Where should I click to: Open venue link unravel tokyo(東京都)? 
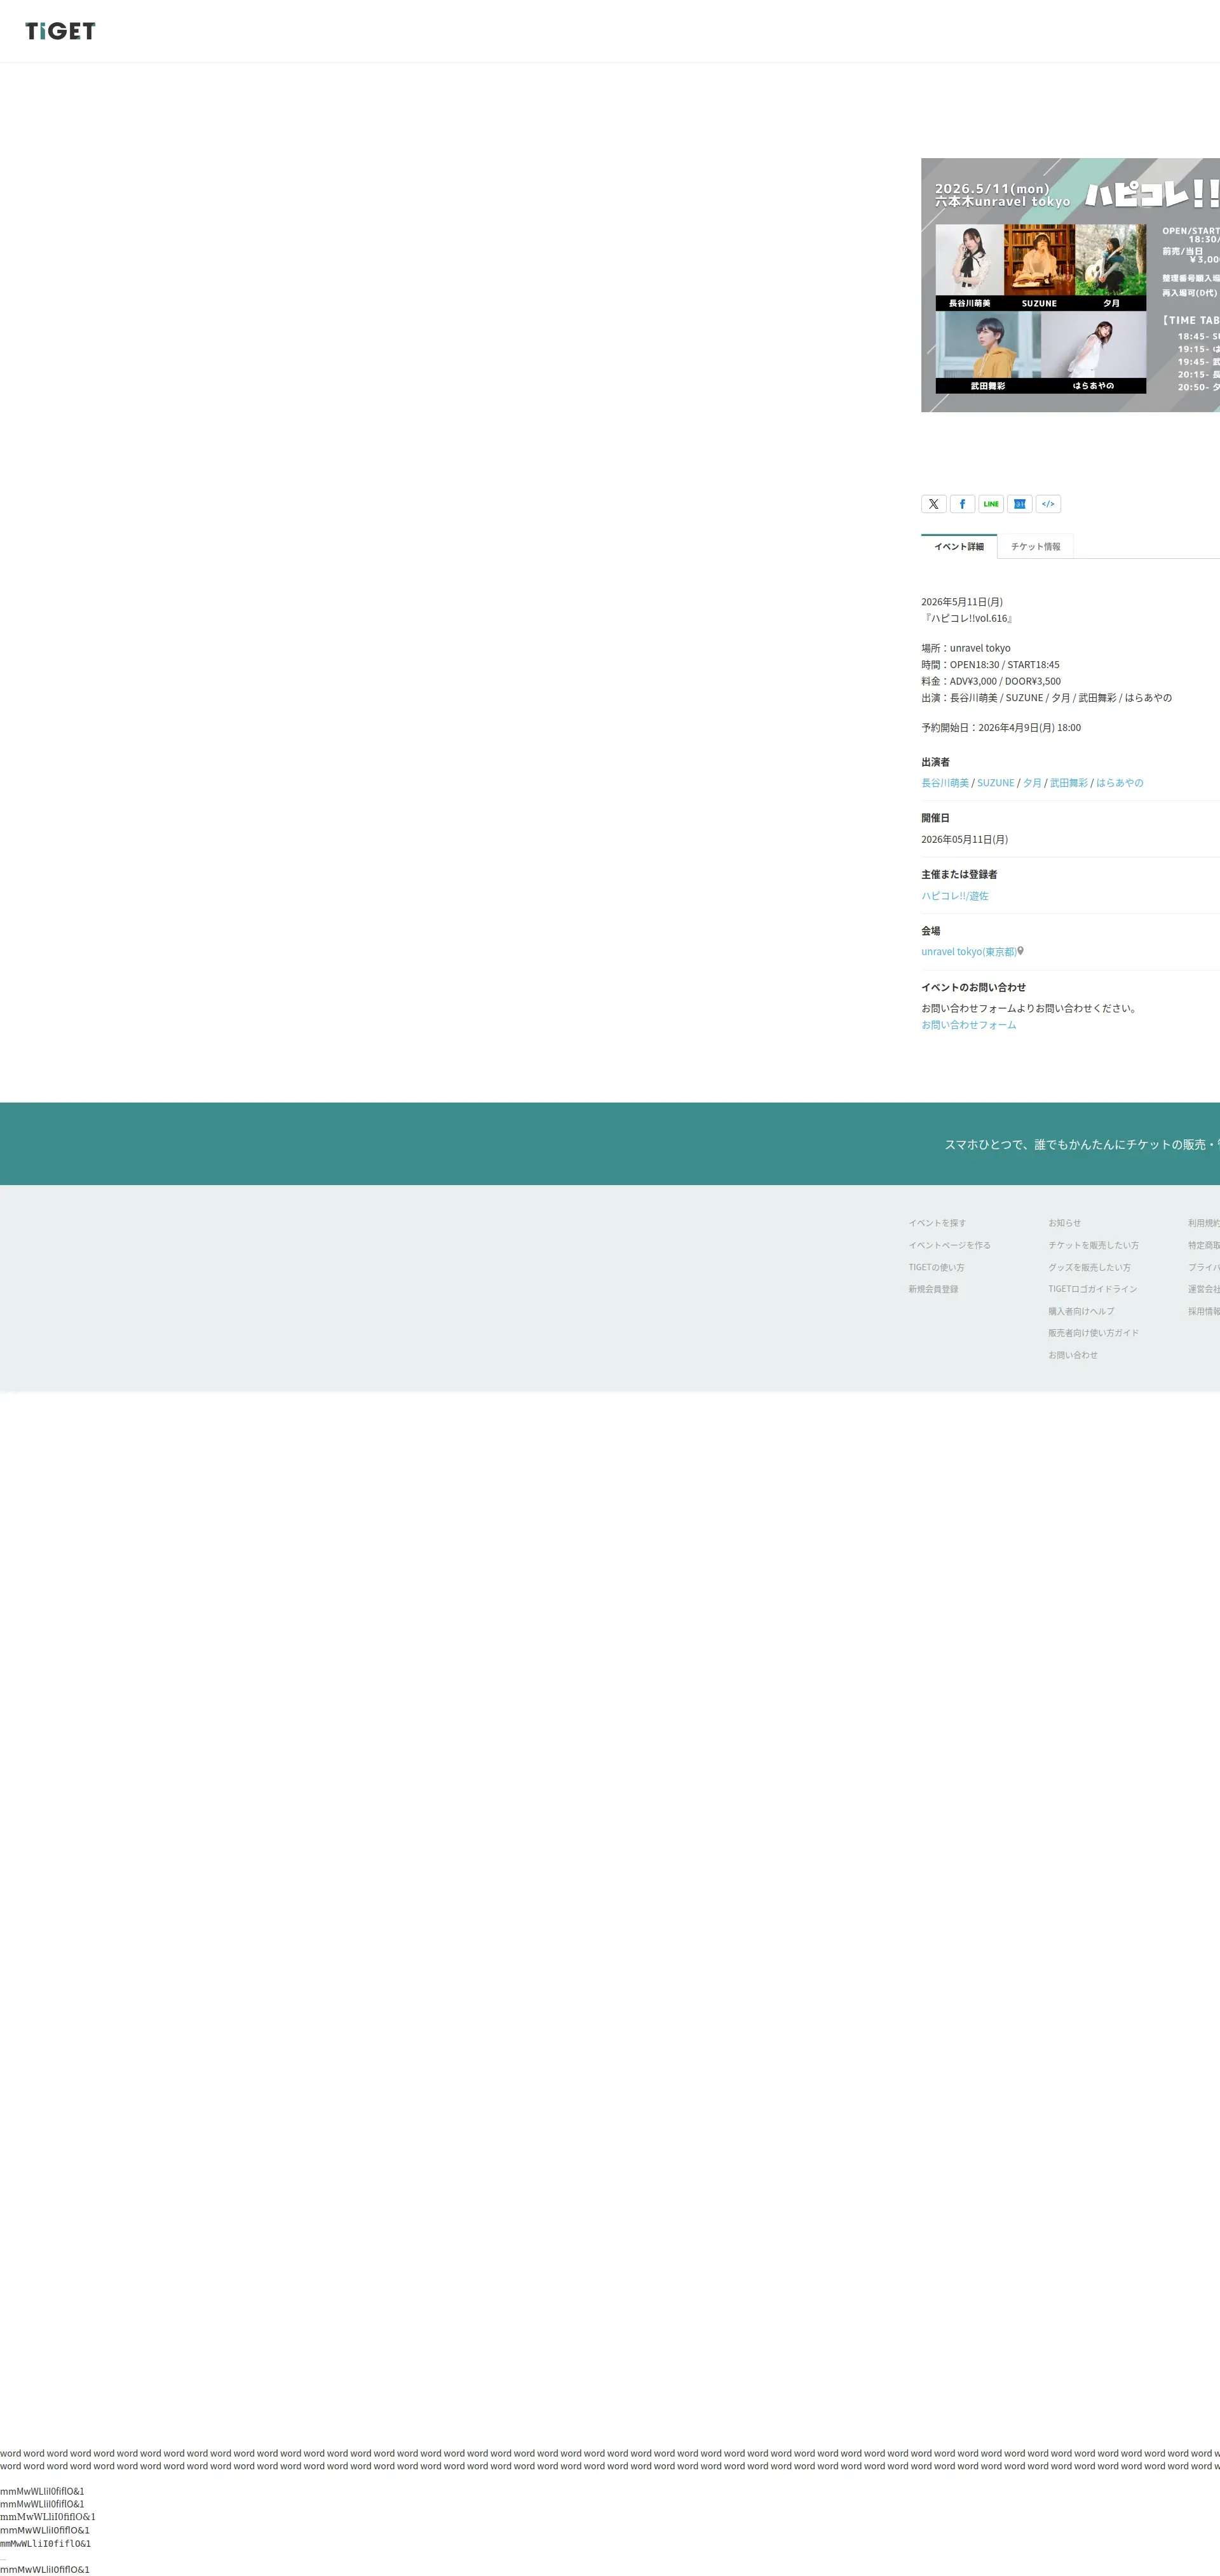(x=969, y=952)
